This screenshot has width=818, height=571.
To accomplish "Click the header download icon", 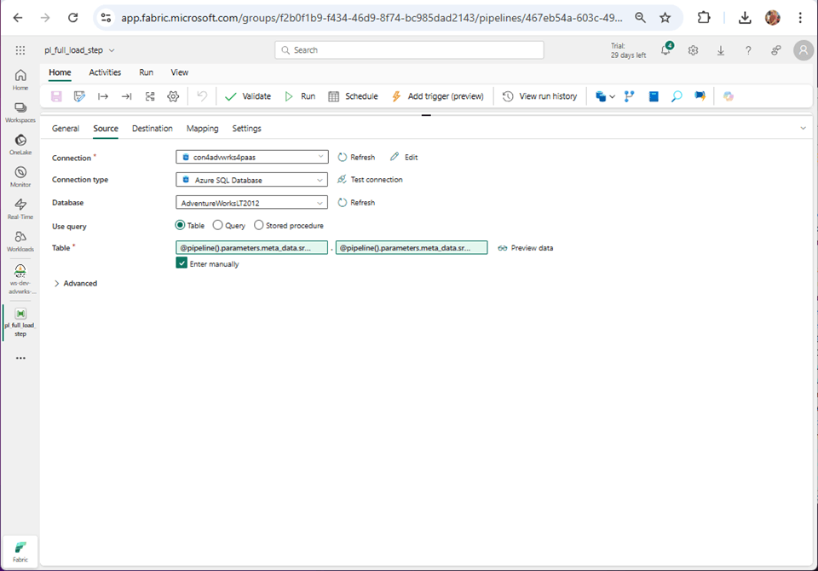I will tap(721, 50).
